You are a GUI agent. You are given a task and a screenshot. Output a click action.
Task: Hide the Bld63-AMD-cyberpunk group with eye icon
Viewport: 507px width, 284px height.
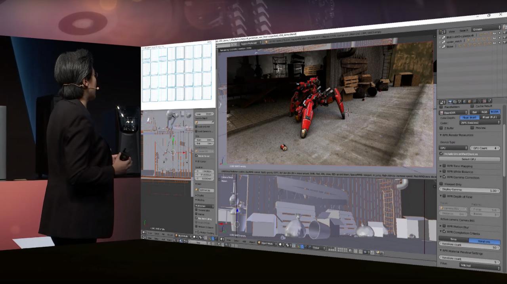(x=494, y=33)
